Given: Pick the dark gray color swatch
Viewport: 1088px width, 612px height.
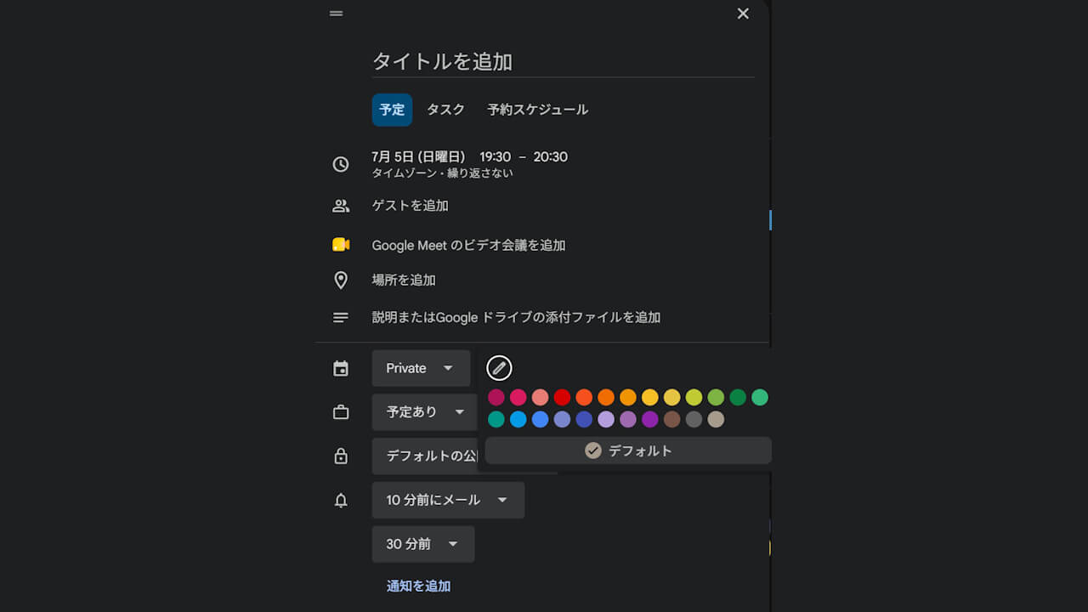Looking at the screenshot, I should click(x=694, y=419).
